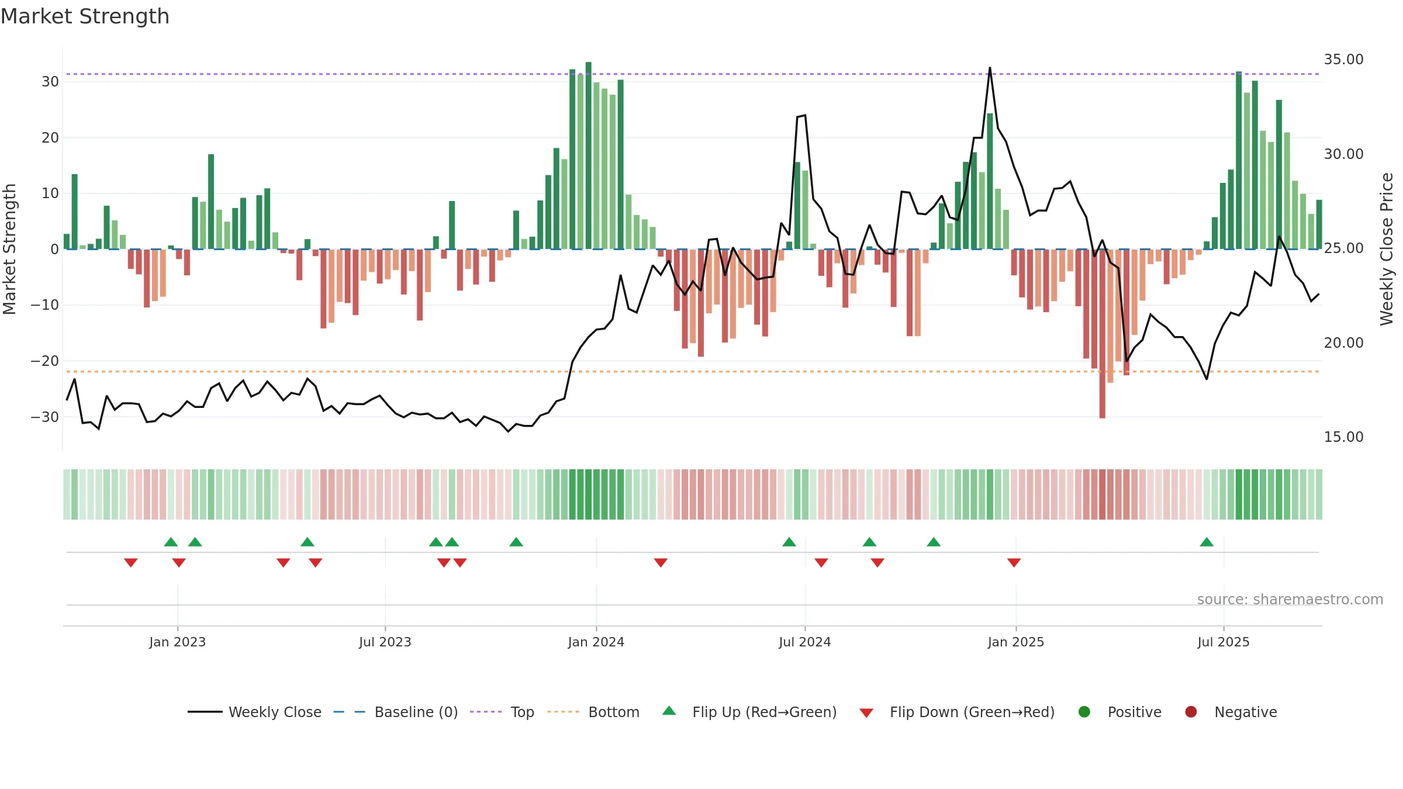1403x789 pixels.
Task: Click the 'Jul 2025' x-axis label
Action: 1224,642
